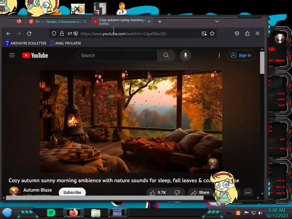Click the autoplay blocked icon in address bar
The width and height of the screenshot is (292, 219).
pyautogui.click(x=76, y=34)
